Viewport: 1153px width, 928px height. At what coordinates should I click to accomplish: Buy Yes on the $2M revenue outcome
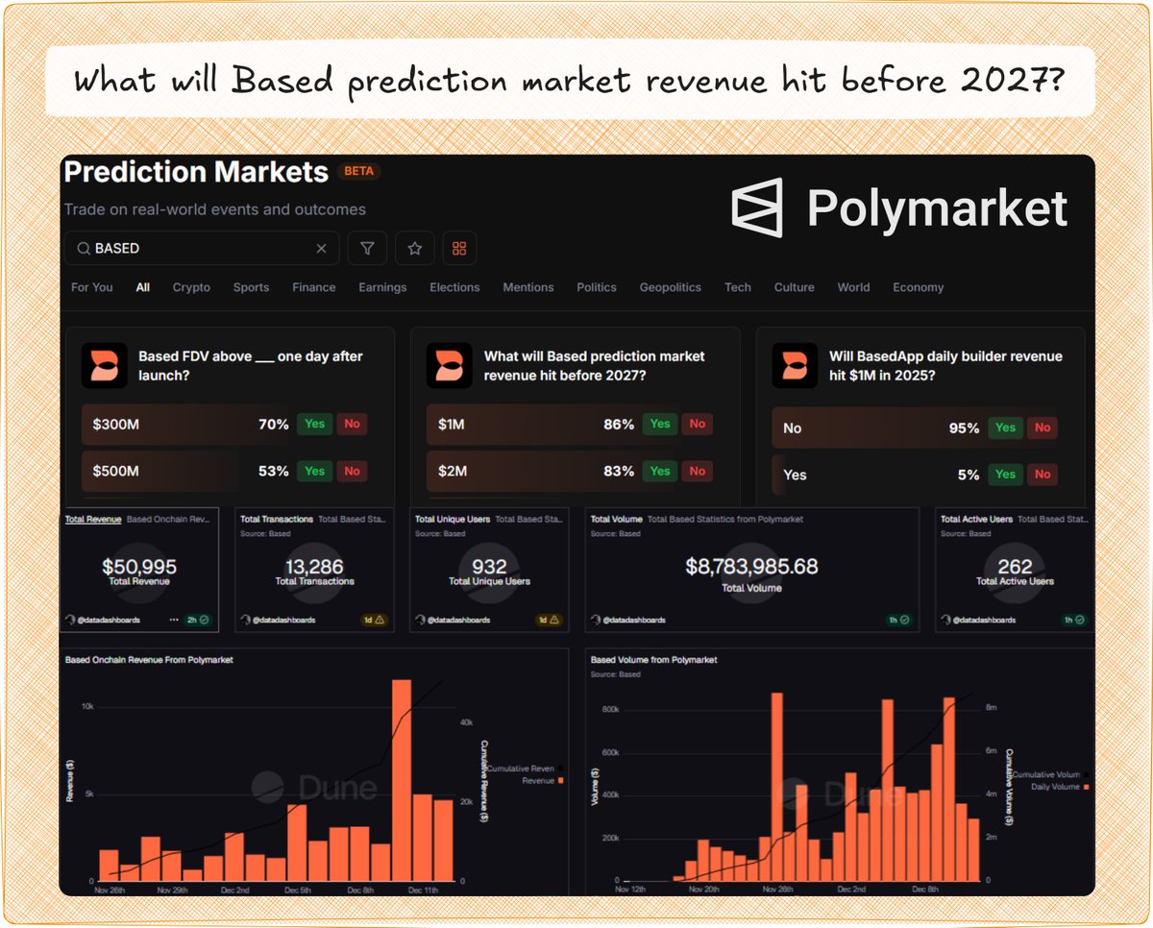coord(660,471)
